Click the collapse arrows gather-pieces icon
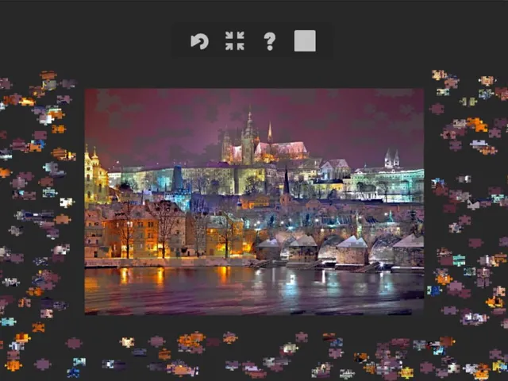The width and height of the screenshot is (508, 381). pyautogui.click(x=235, y=40)
